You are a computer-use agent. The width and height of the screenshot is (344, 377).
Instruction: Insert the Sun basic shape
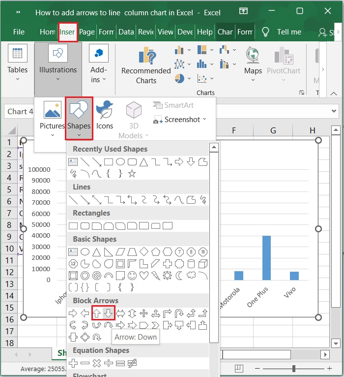coord(167,276)
